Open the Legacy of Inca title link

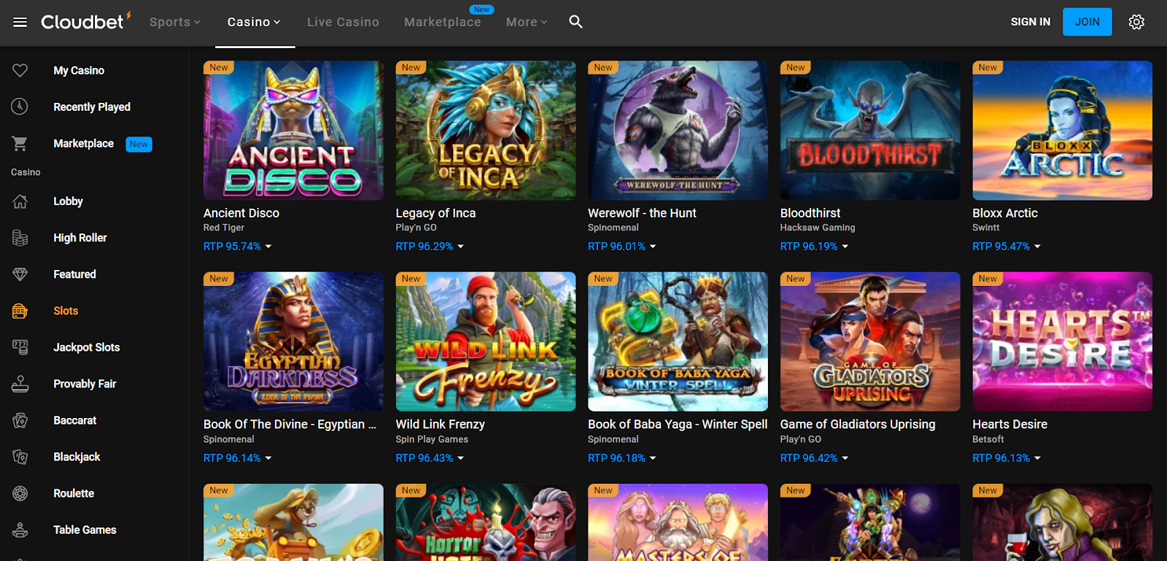pyautogui.click(x=435, y=213)
